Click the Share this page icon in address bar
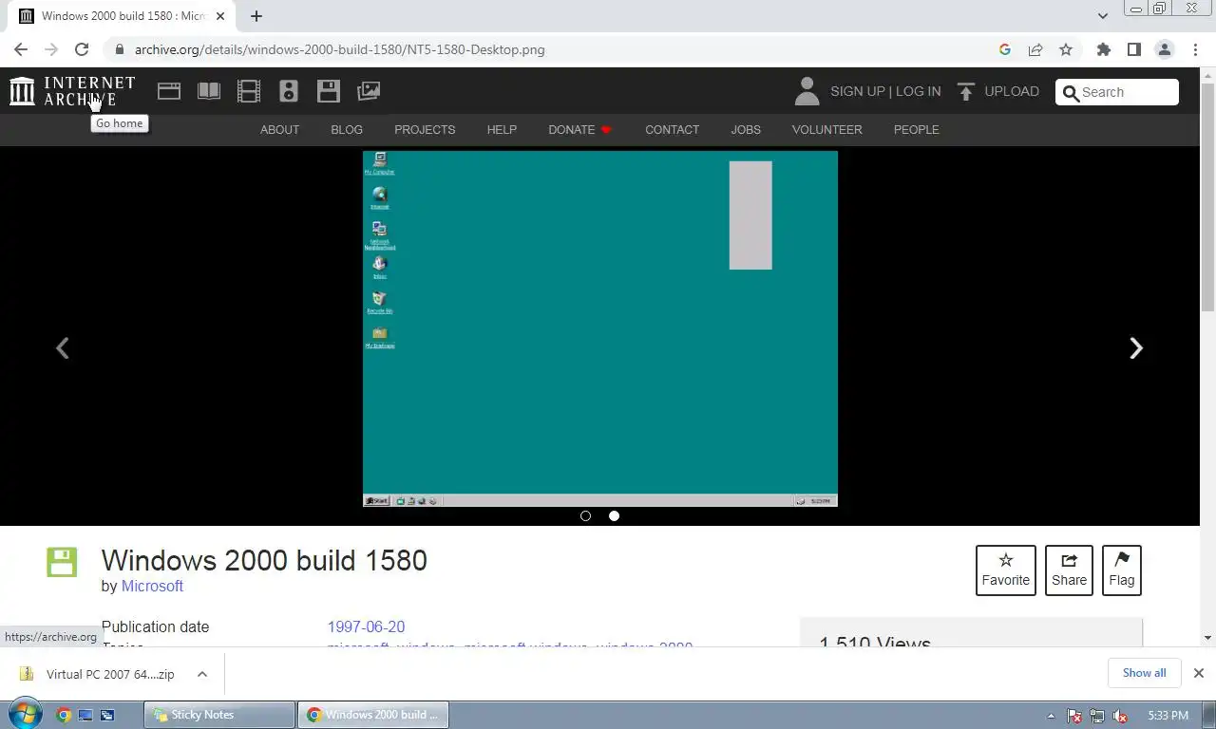The height and width of the screenshot is (729, 1216). 1035,49
